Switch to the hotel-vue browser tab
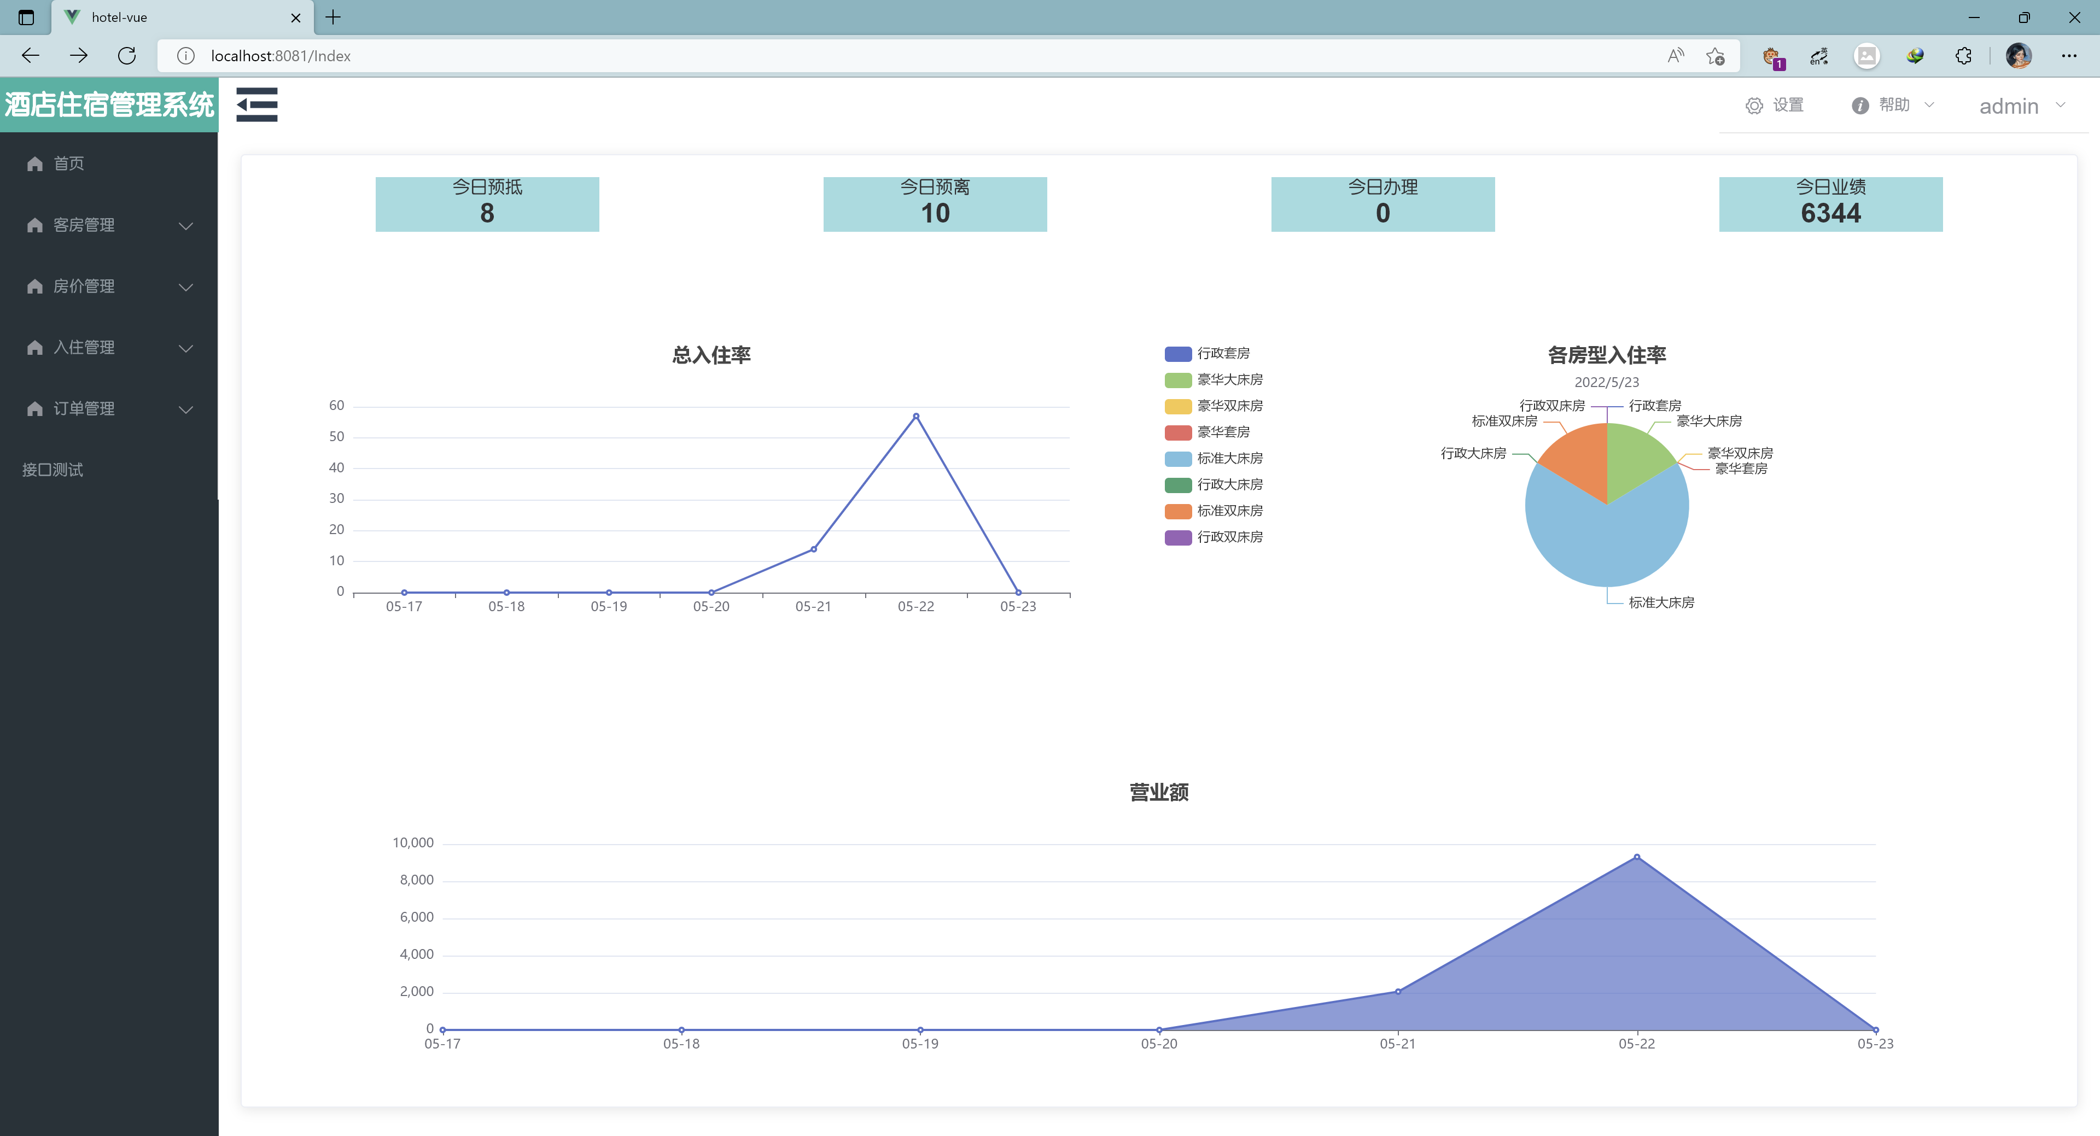 coord(183,17)
